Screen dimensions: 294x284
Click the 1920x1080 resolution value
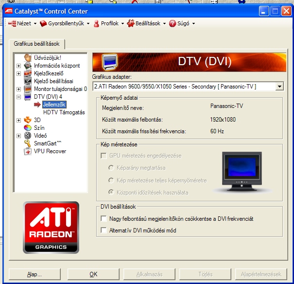coord(223,120)
